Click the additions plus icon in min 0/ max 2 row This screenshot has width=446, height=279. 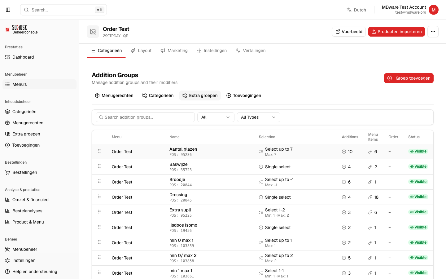pyautogui.click(x=344, y=258)
